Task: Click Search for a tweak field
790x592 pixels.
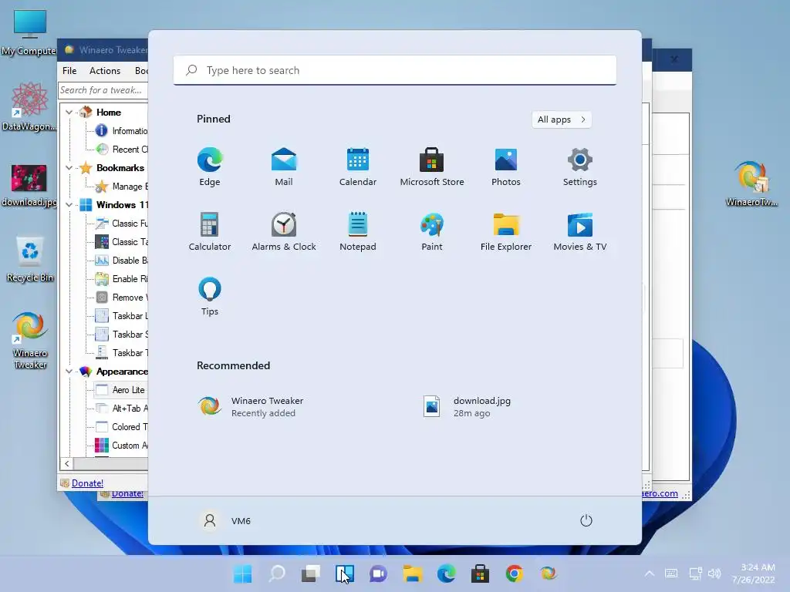Action: tap(103, 90)
